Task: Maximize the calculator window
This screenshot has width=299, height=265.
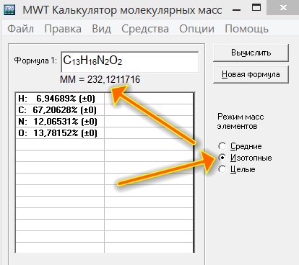Action: click(256, 8)
